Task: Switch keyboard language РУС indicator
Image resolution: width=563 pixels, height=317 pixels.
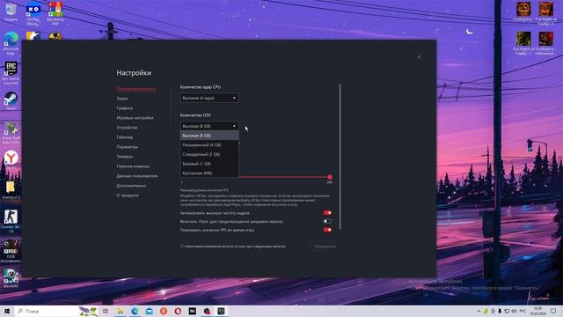Action: coord(523,311)
